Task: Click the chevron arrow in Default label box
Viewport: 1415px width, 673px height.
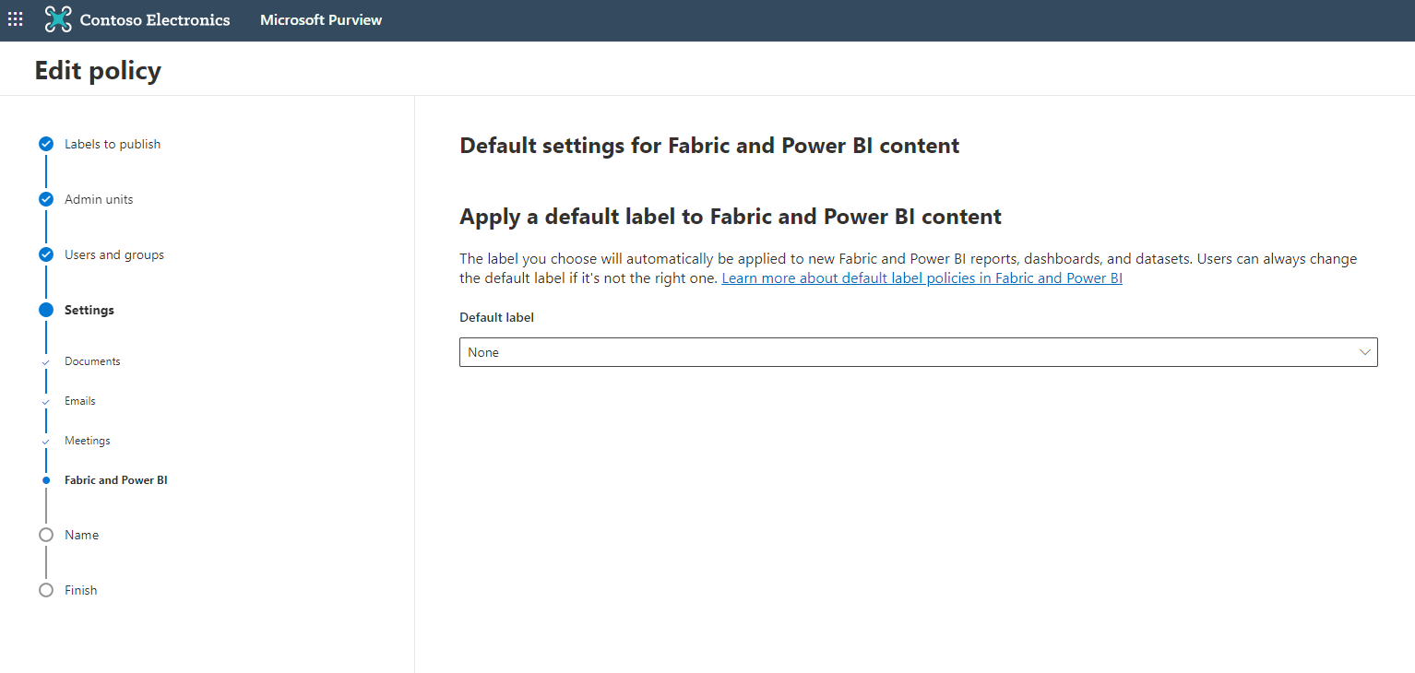Action: pyautogui.click(x=1364, y=352)
